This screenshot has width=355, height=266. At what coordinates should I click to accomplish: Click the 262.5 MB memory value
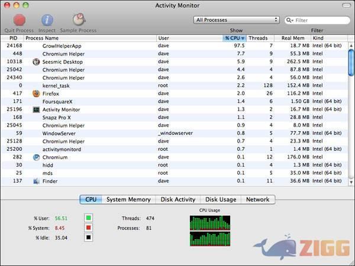click(298, 61)
